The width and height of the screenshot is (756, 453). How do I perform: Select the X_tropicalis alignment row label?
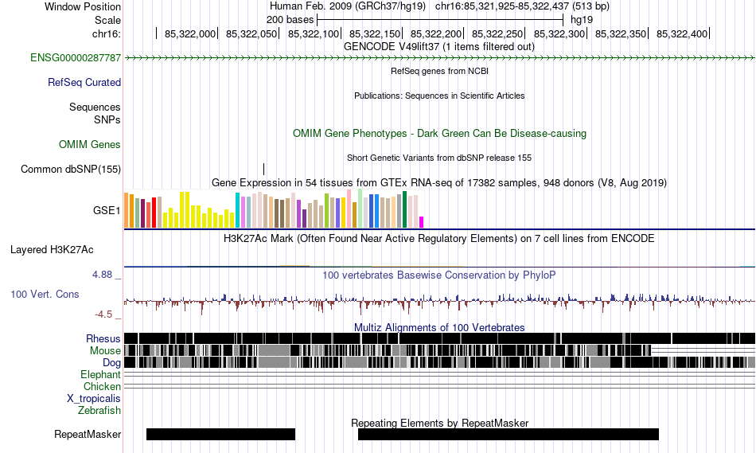click(x=94, y=399)
